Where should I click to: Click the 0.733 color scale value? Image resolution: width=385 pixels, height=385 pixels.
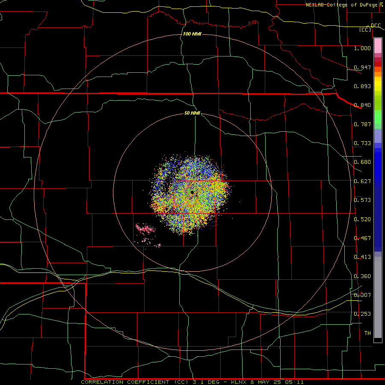362,143
